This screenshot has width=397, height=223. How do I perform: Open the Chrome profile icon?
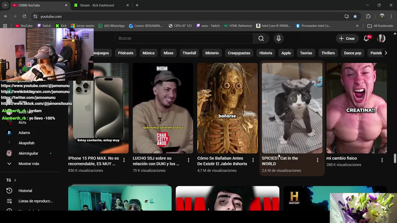(x=382, y=16)
